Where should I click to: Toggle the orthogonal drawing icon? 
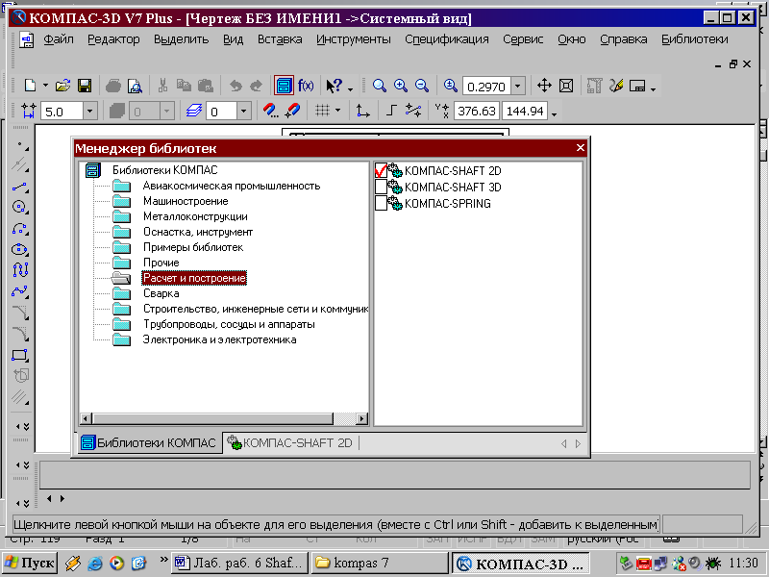(391, 111)
